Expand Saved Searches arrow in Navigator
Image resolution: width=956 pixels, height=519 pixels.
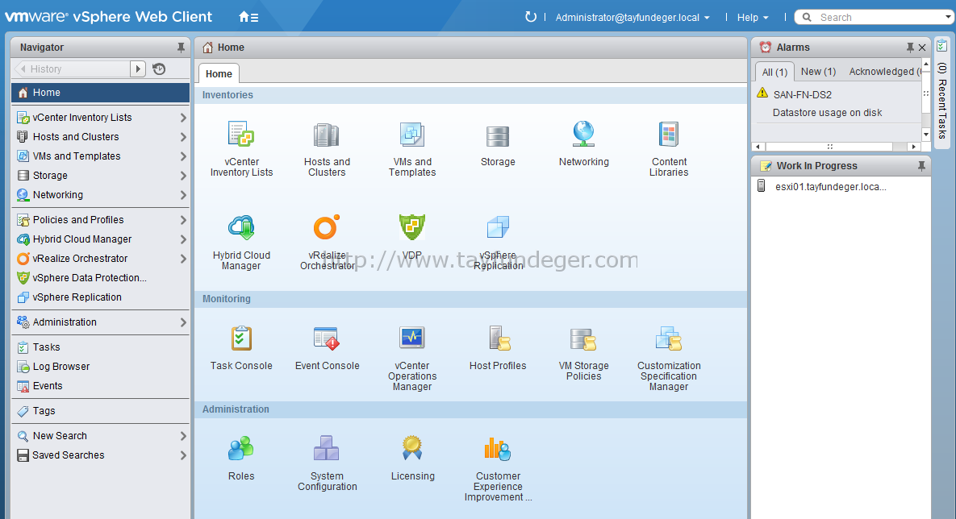pyautogui.click(x=183, y=455)
